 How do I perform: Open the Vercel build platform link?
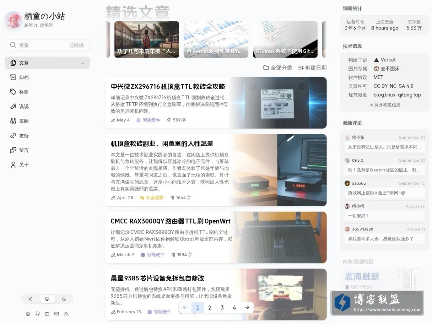(384, 60)
